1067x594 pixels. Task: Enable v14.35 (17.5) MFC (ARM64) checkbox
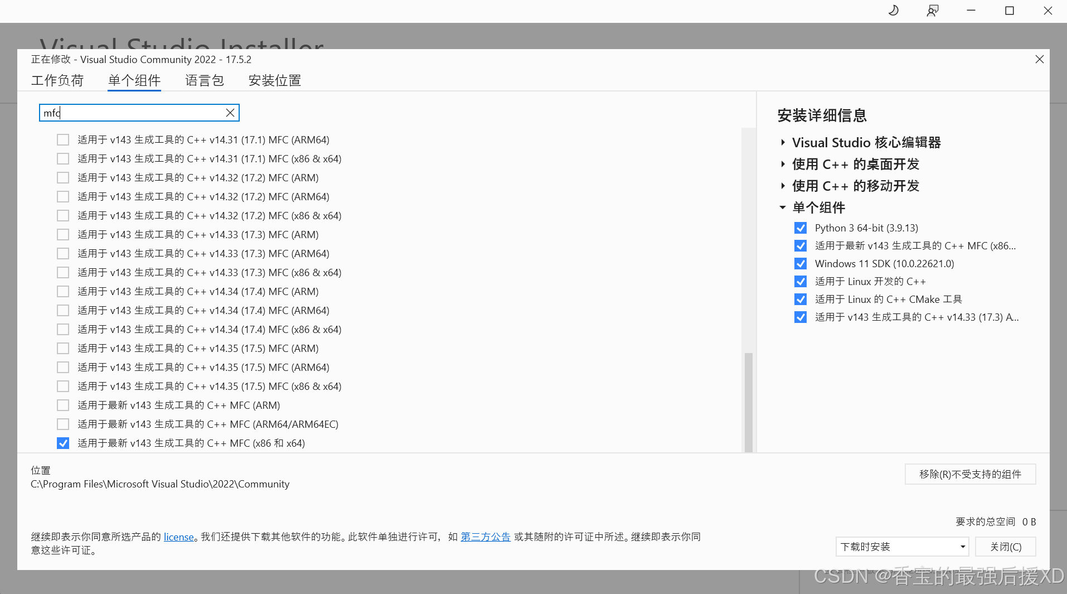(x=63, y=368)
